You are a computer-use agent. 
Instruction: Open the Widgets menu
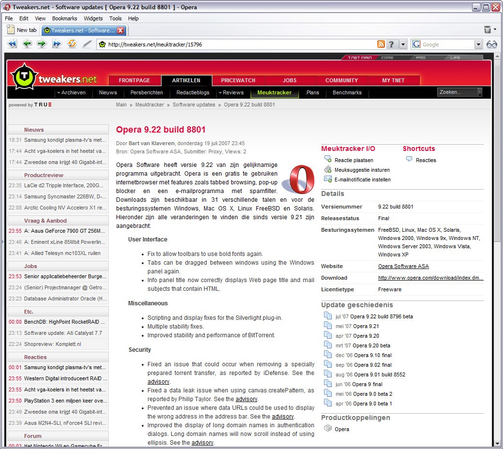point(93,18)
